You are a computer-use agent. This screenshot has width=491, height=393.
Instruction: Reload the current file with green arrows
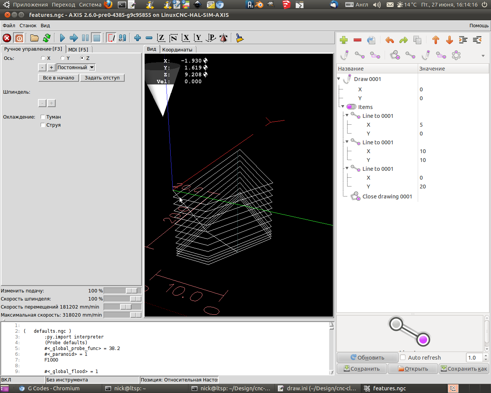[x=47, y=38]
